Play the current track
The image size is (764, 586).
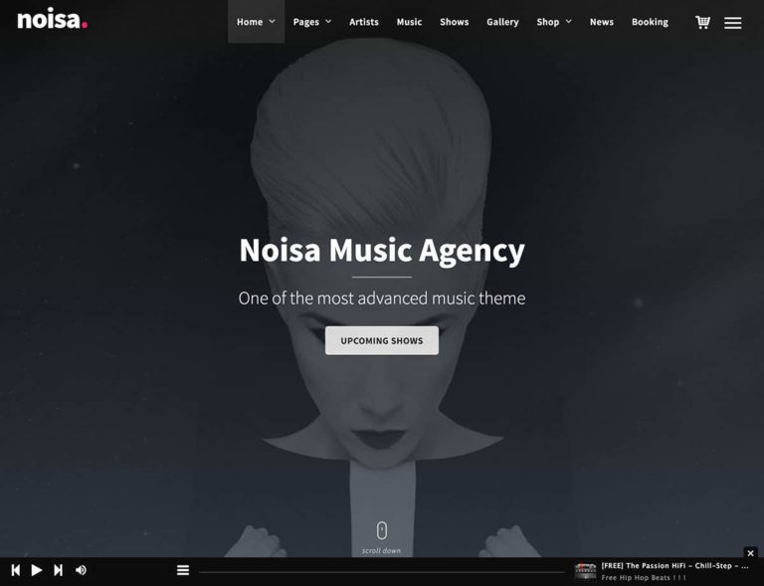tap(37, 570)
